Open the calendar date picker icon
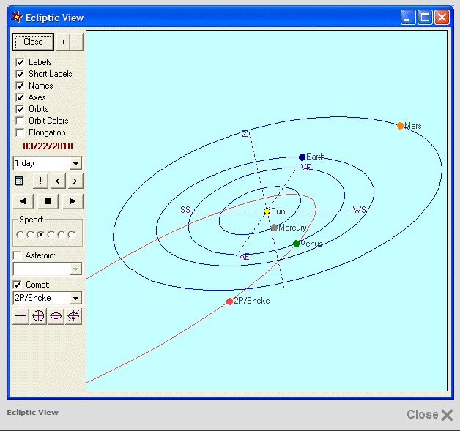 (x=19, y=181)
